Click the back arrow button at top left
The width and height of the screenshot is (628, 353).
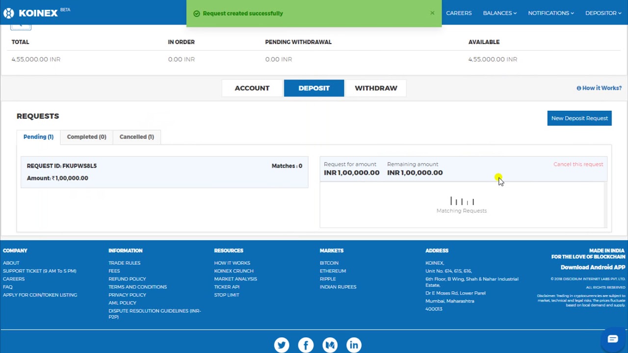pos(21,26)
